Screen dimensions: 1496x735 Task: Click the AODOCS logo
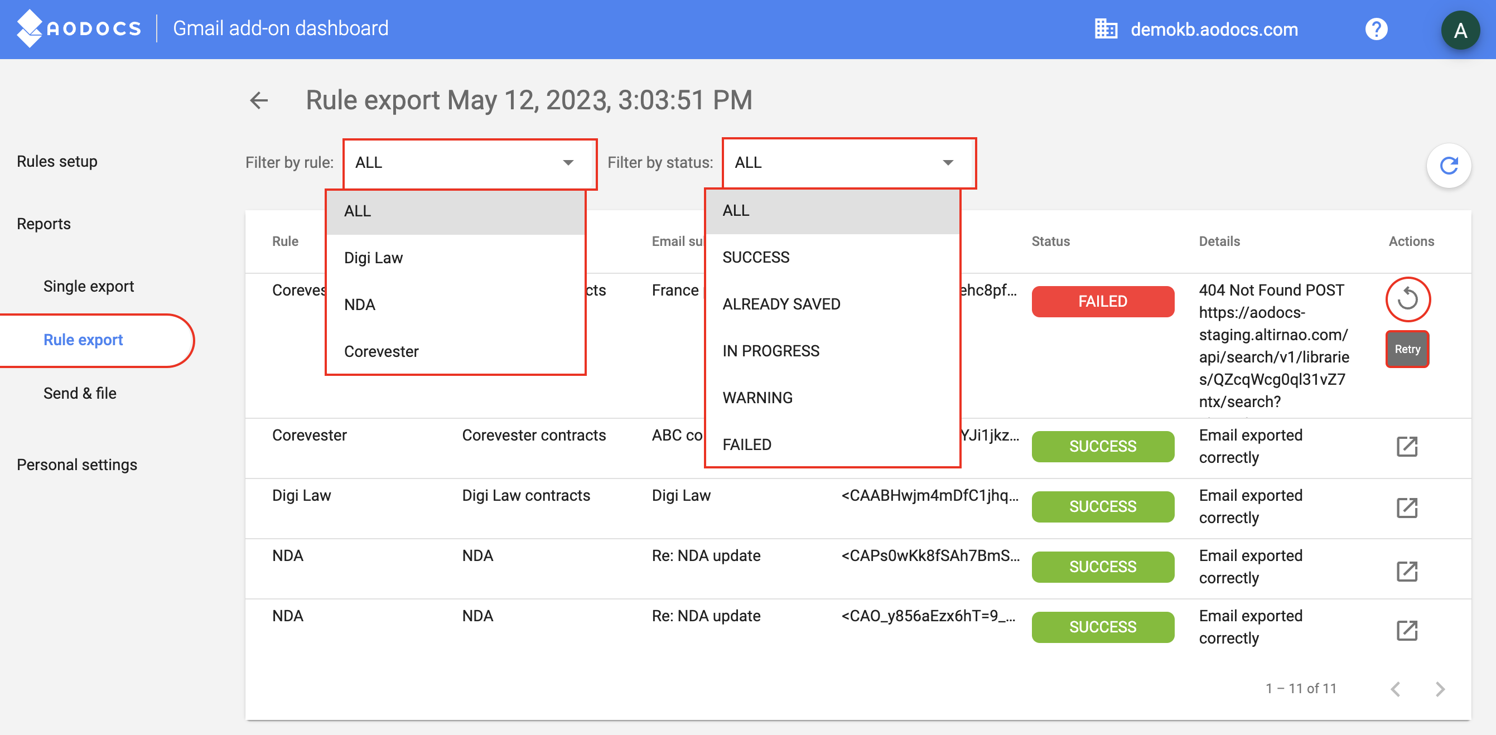pyautogui.click(x=79, y=28)
